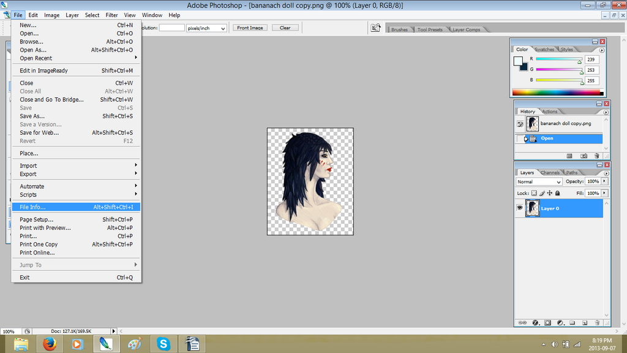Screen dimensions: 627x353
Task: Click the foreground color swatch
Action: click(x=518, y=61)
